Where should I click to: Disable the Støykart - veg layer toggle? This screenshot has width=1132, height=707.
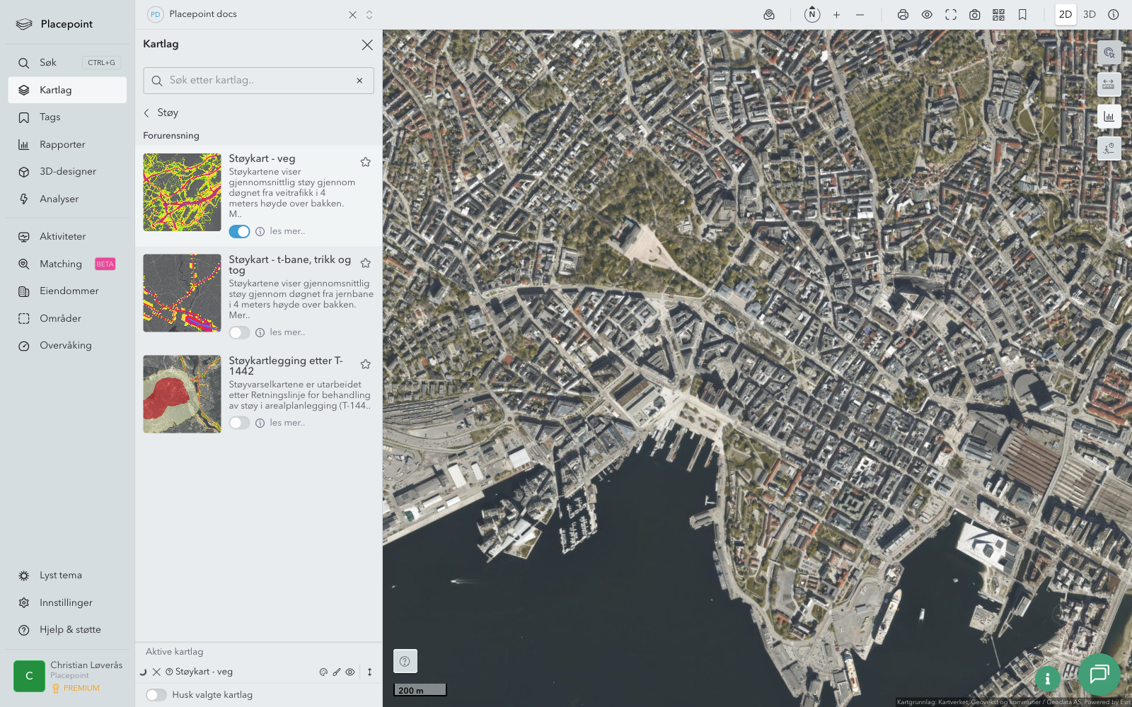pos(239,232)
